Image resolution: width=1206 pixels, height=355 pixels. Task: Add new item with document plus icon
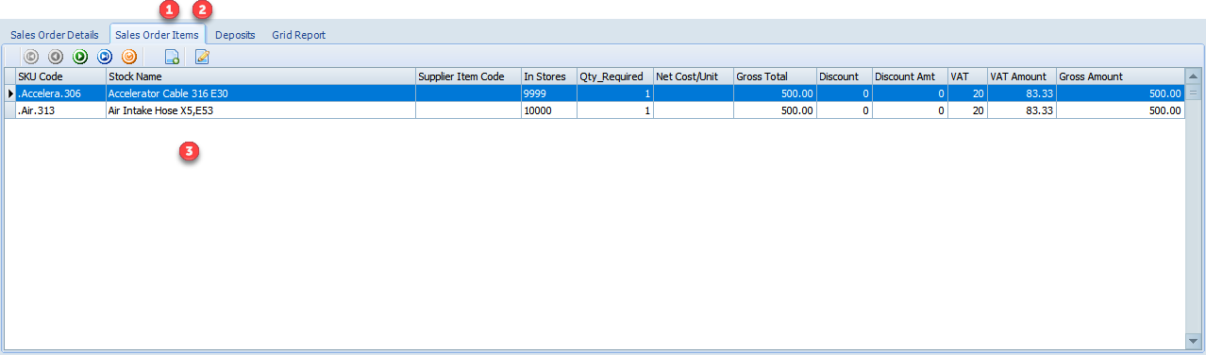coord(172,57)
